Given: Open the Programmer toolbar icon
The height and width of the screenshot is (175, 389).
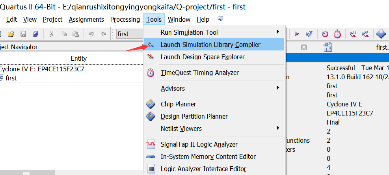Looking at the screenshot, I should tap(381, 34).
